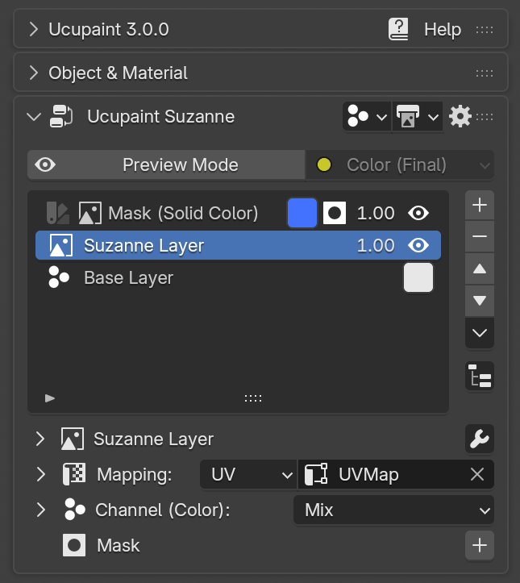Click the Suzanne Layer image icon below list
The height and width of the screenshot is (583, 520).
coord(72,439)
